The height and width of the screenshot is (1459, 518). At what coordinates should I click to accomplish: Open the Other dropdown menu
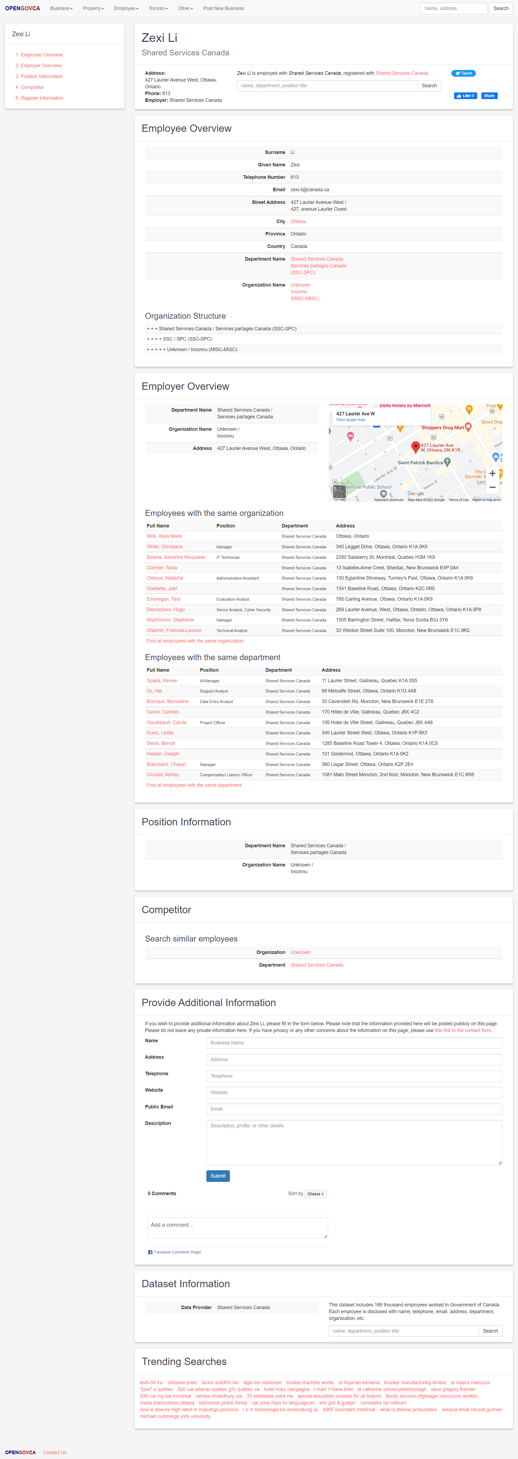(x=186, y=8)
